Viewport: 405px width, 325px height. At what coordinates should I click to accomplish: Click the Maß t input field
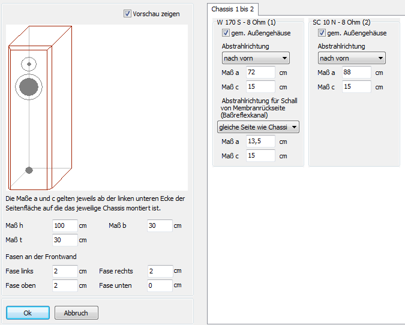tap(65, 240)
